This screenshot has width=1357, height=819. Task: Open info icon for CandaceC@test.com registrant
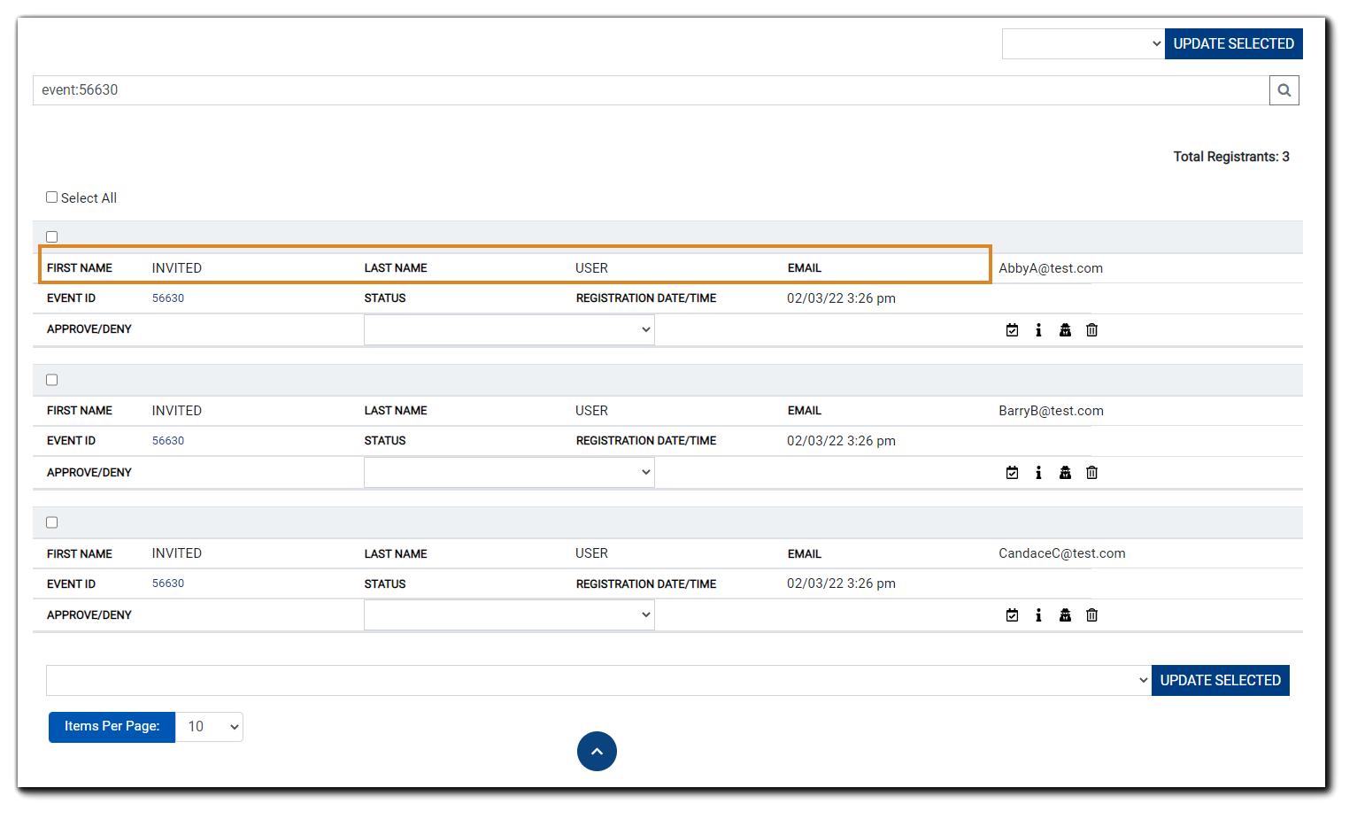coord(1038,615)
